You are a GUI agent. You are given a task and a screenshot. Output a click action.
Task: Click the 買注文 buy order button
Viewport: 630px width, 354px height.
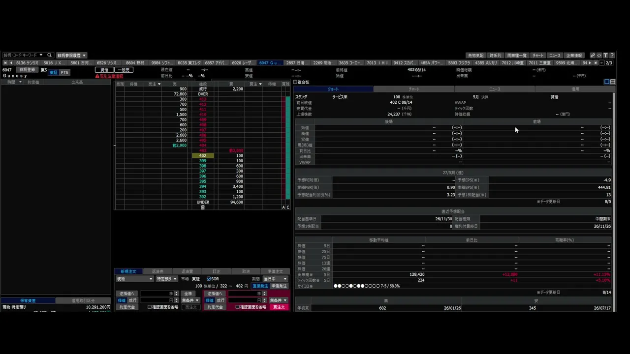pos(279,307)
